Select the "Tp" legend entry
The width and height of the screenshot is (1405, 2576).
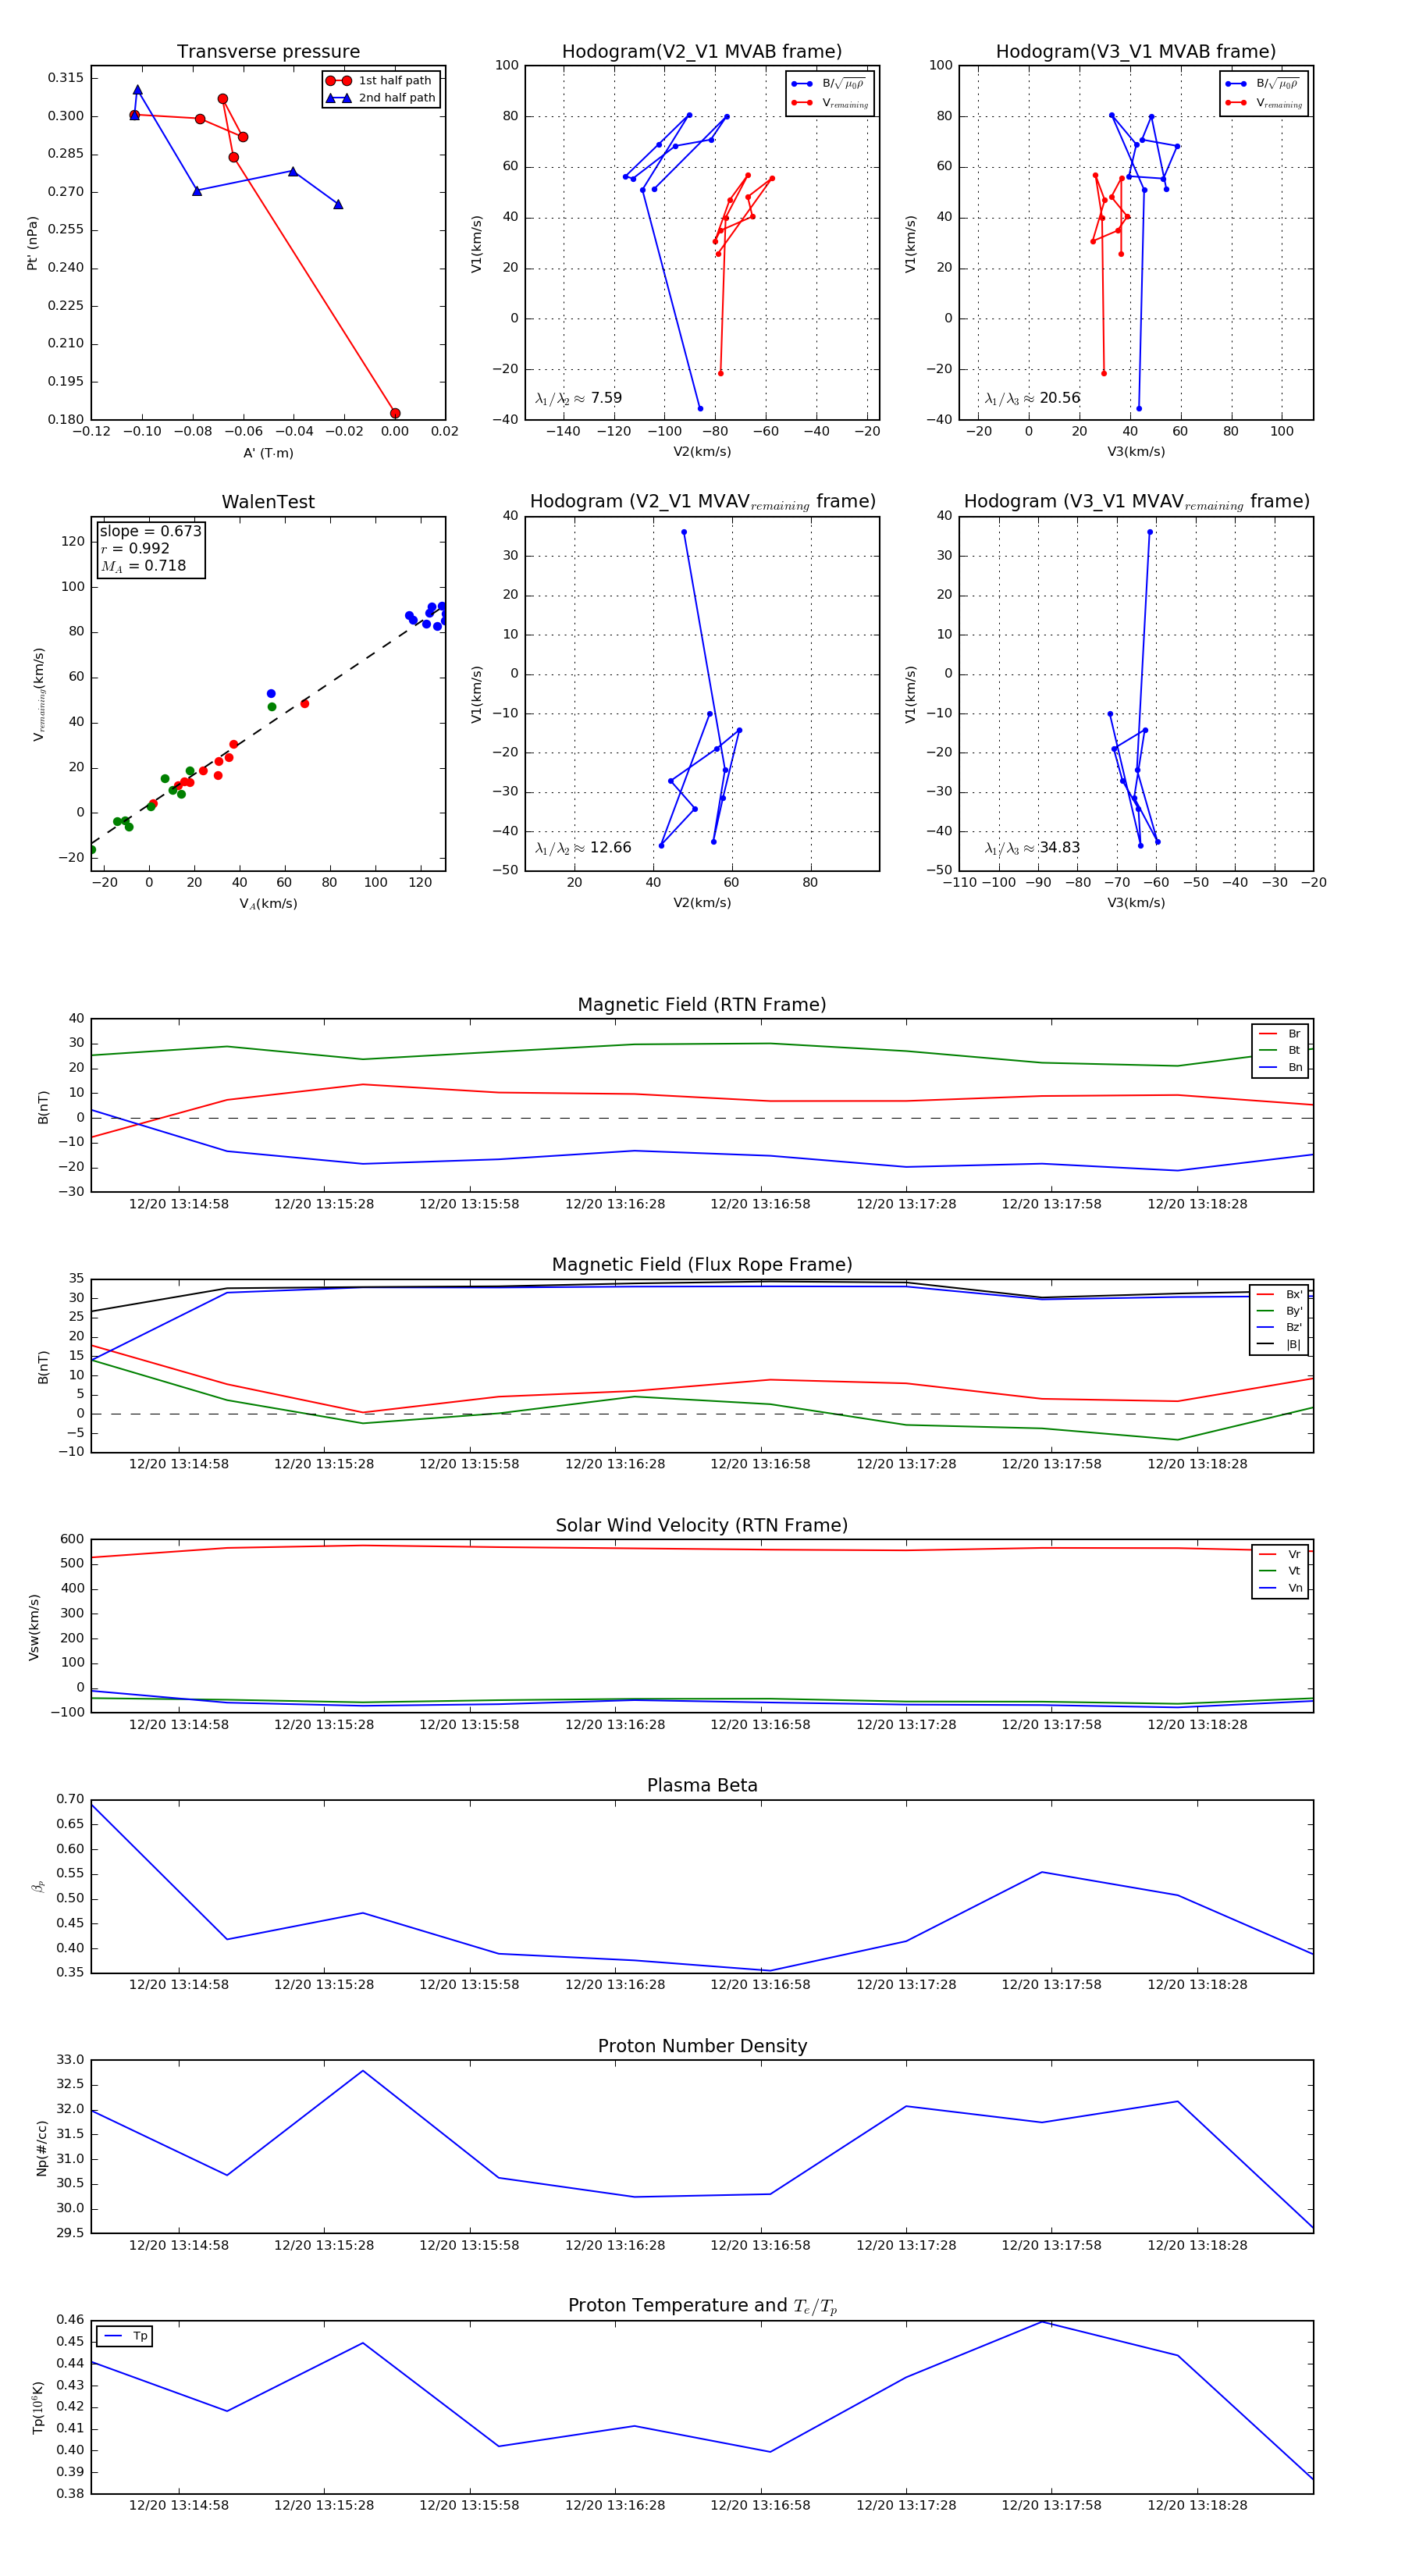(125, 2336)
